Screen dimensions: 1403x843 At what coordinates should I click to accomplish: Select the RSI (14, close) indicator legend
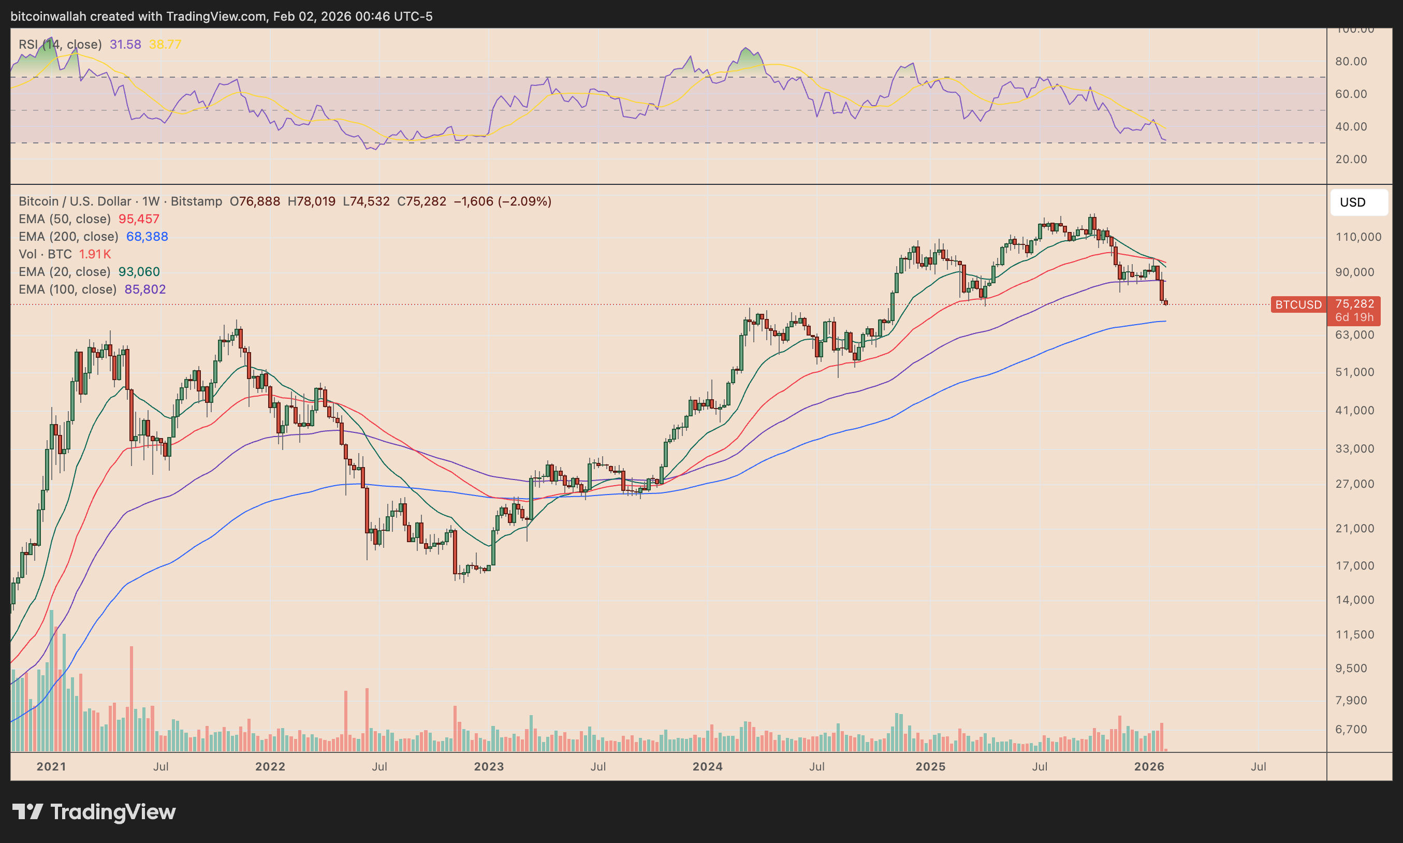point(60,45)
